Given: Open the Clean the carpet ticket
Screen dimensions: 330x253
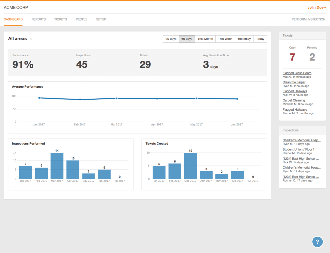Looking at the screenshot, I should tap(294, 82).
